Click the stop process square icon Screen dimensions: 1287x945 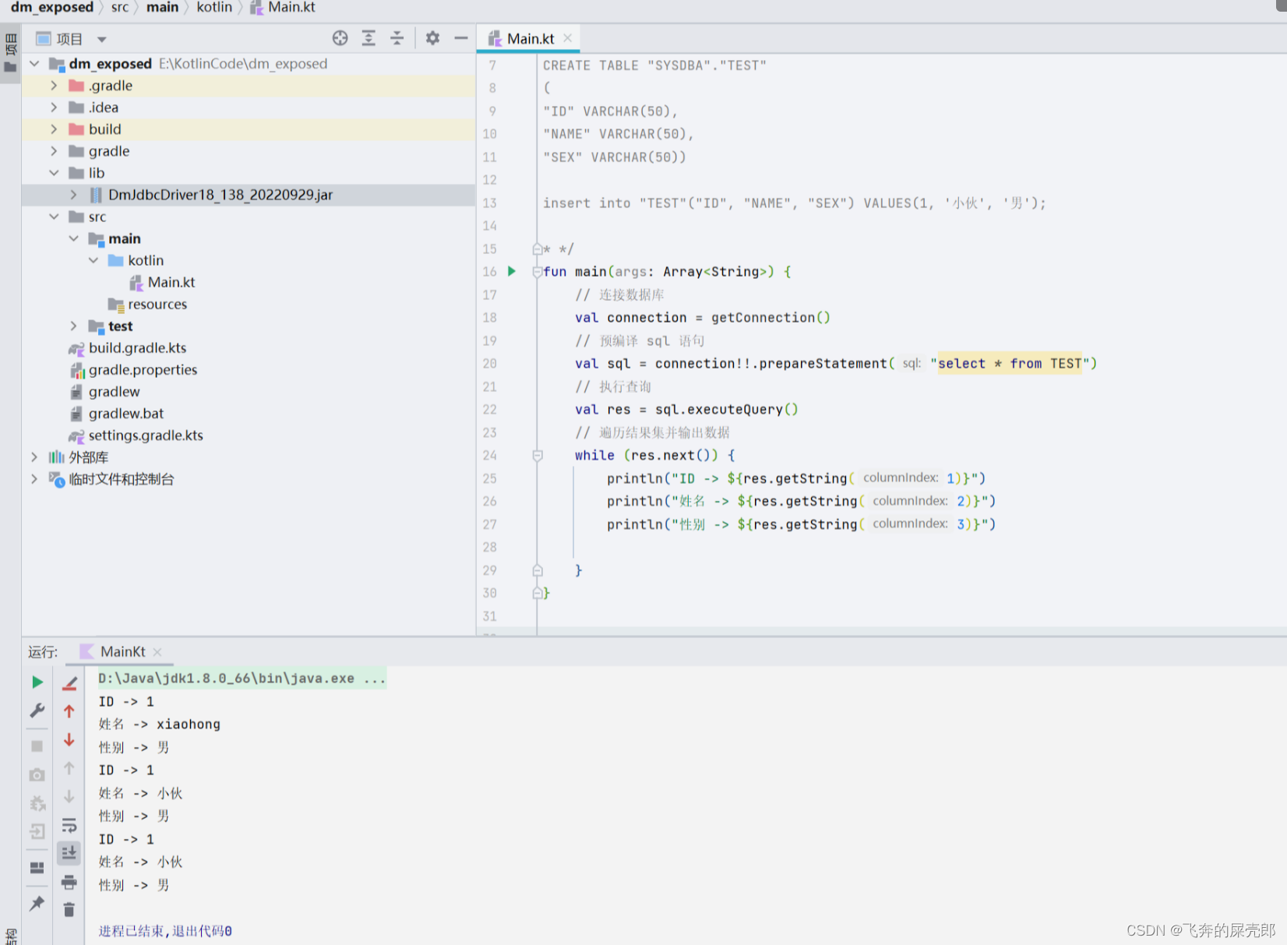point(37,746)
